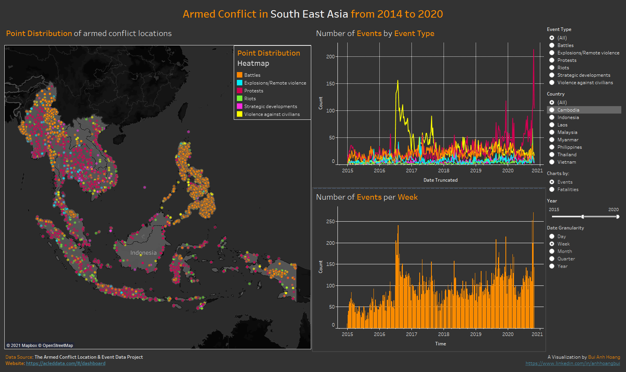
Task: Open the author's LinkedIn profile link
Action: pyautogui.click(x=572, y=363)
